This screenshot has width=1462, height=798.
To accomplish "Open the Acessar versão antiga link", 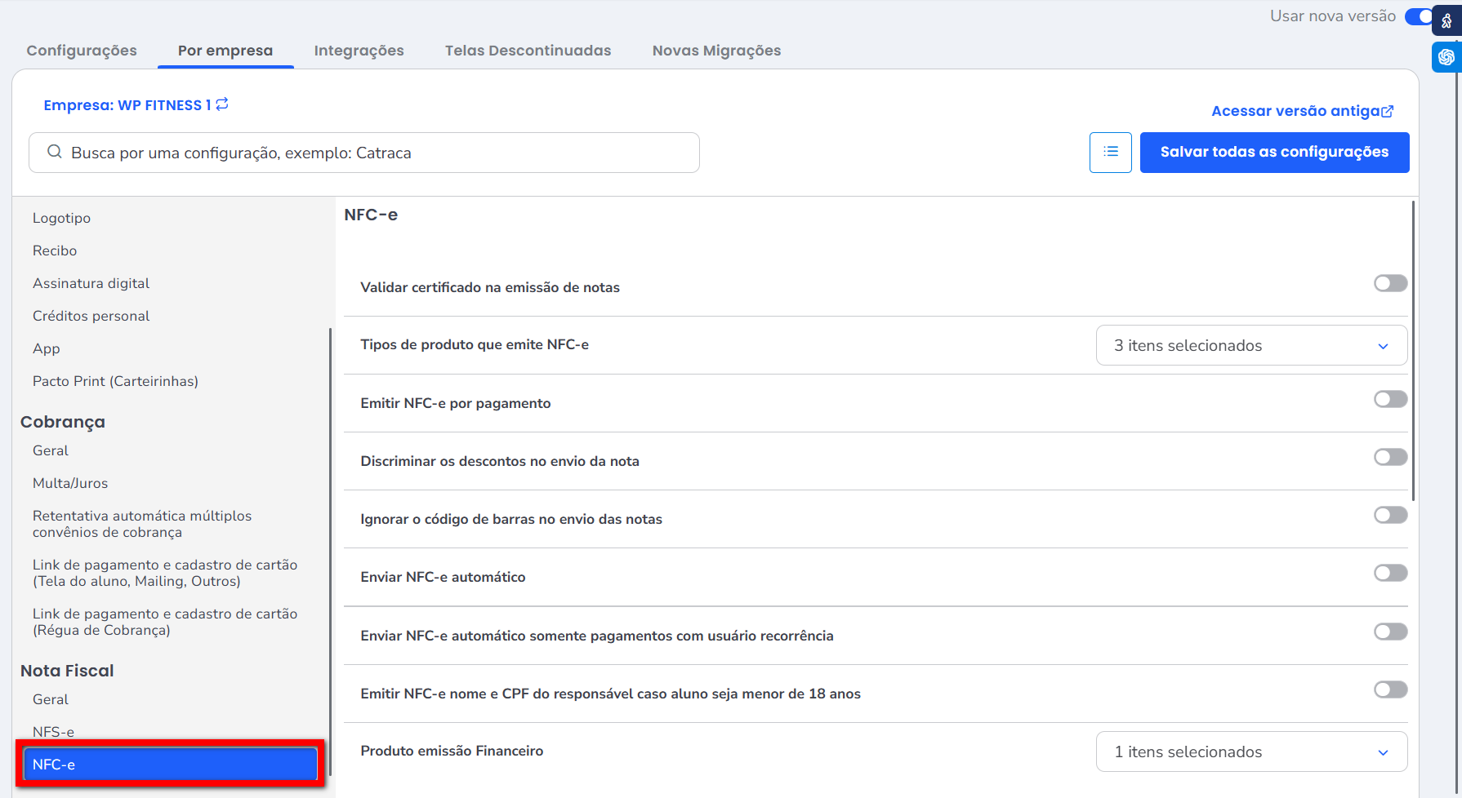I will (1295, 111).
